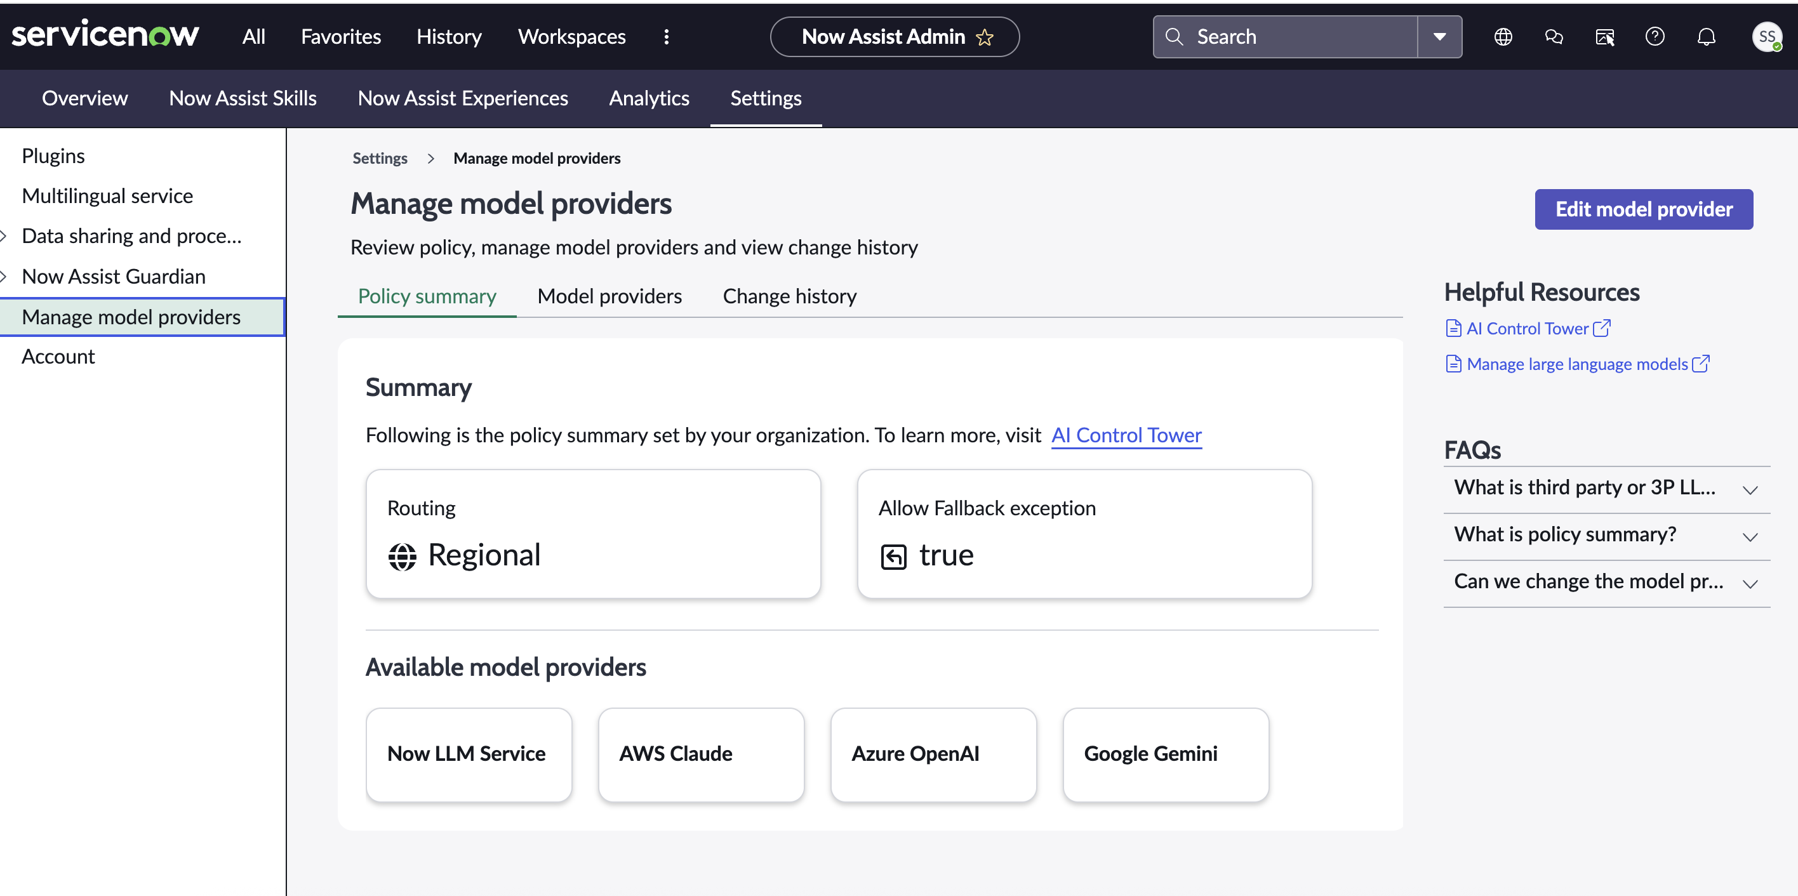Open Manage large language models link
Screen dimensions: 1798x896
click(x=1576, y=364)
